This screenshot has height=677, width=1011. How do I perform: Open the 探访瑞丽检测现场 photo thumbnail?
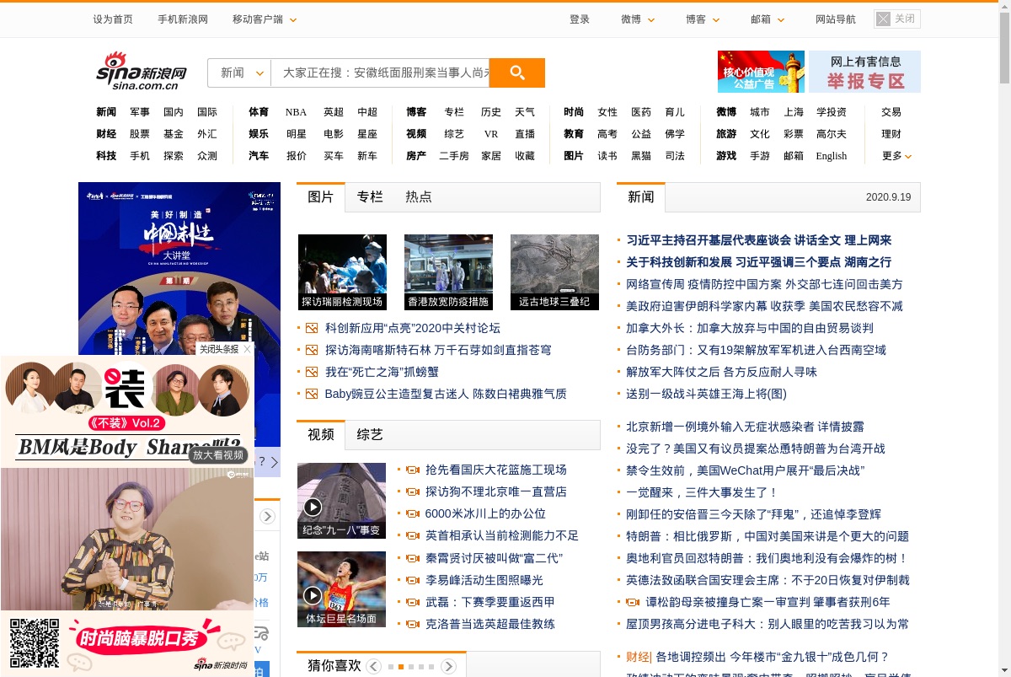(x=342, y=272)
